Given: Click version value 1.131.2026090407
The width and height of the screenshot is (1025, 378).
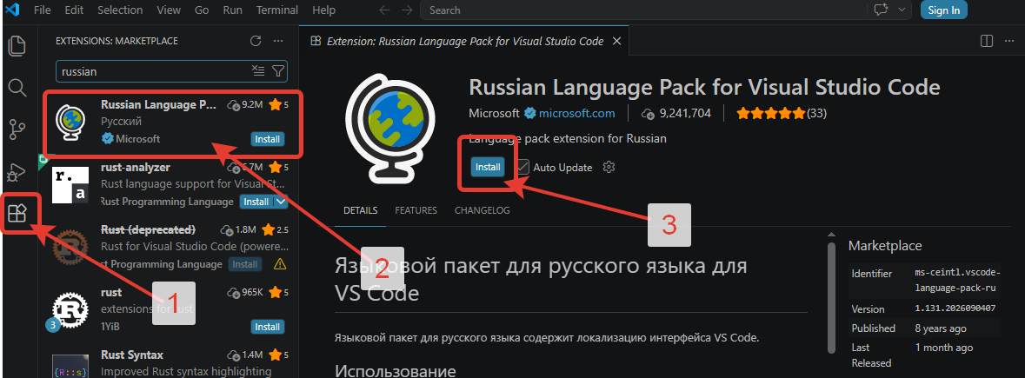Looking at the screenshot, I should coord(955,308).
